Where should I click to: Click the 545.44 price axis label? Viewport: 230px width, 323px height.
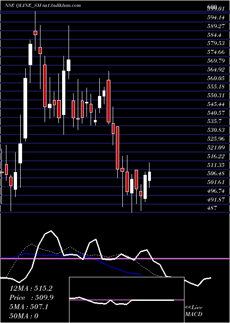tap(216, 104)
